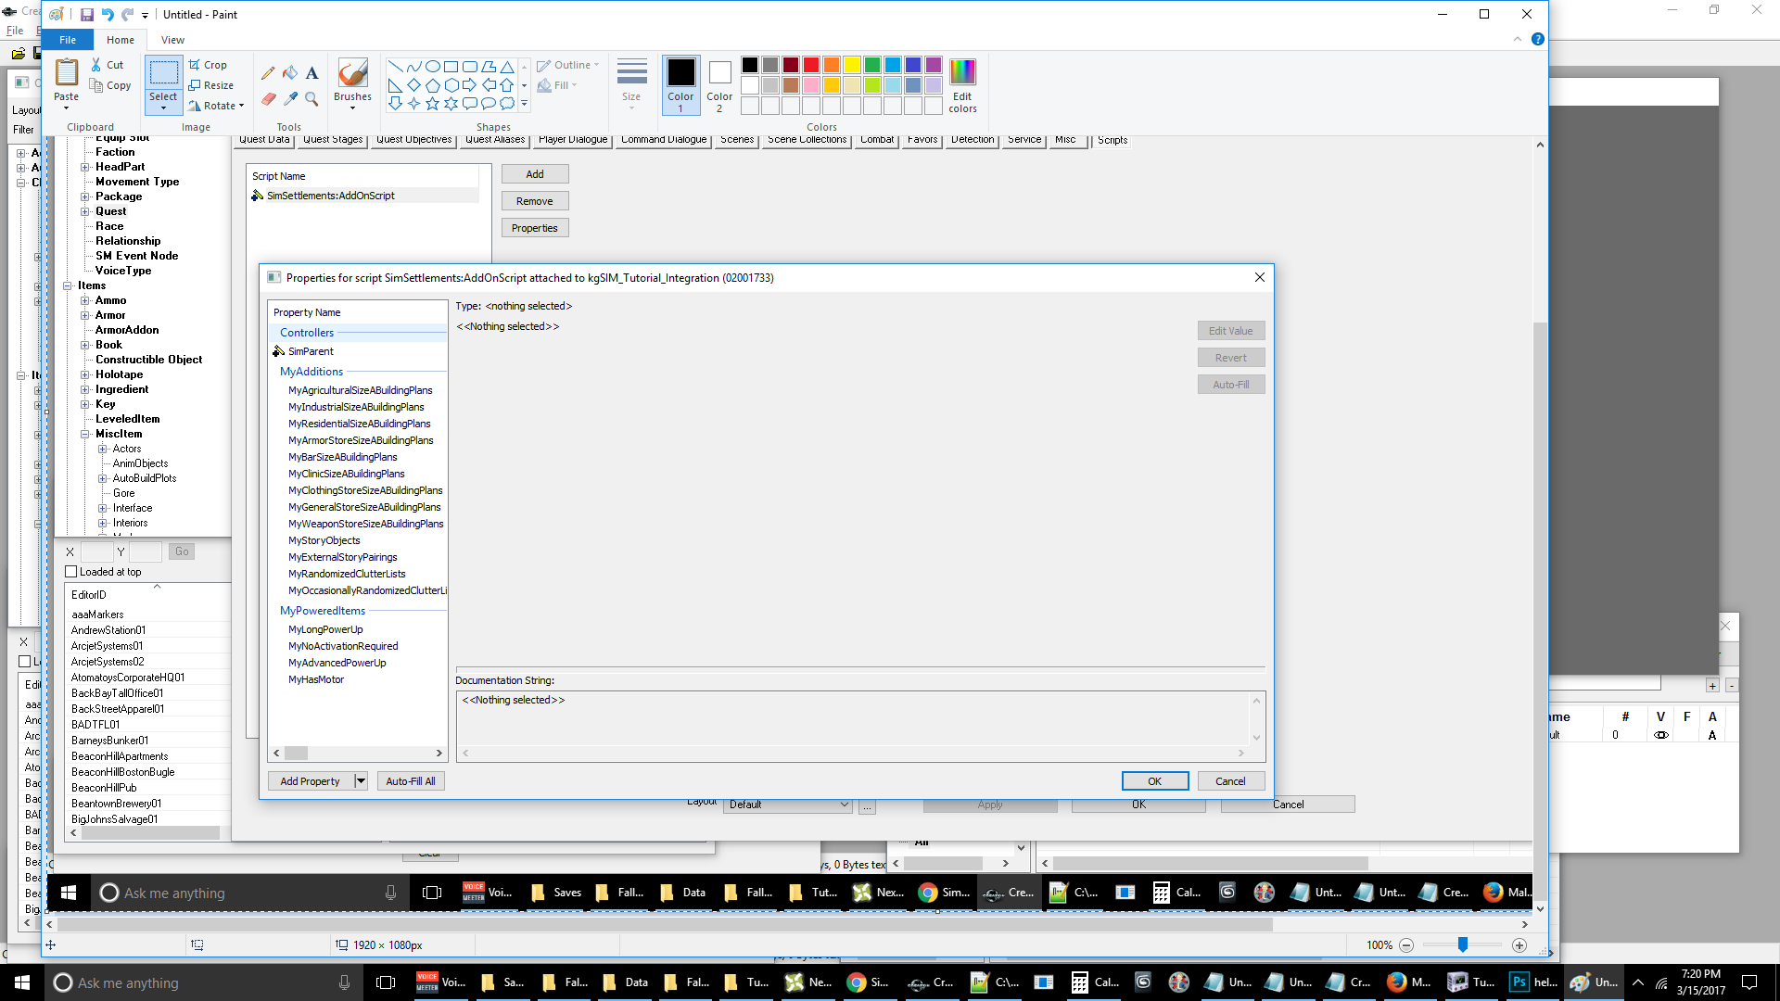Choose the Triangle shape
Screen dimensions: 1780x1001
(x=507, y=67)
